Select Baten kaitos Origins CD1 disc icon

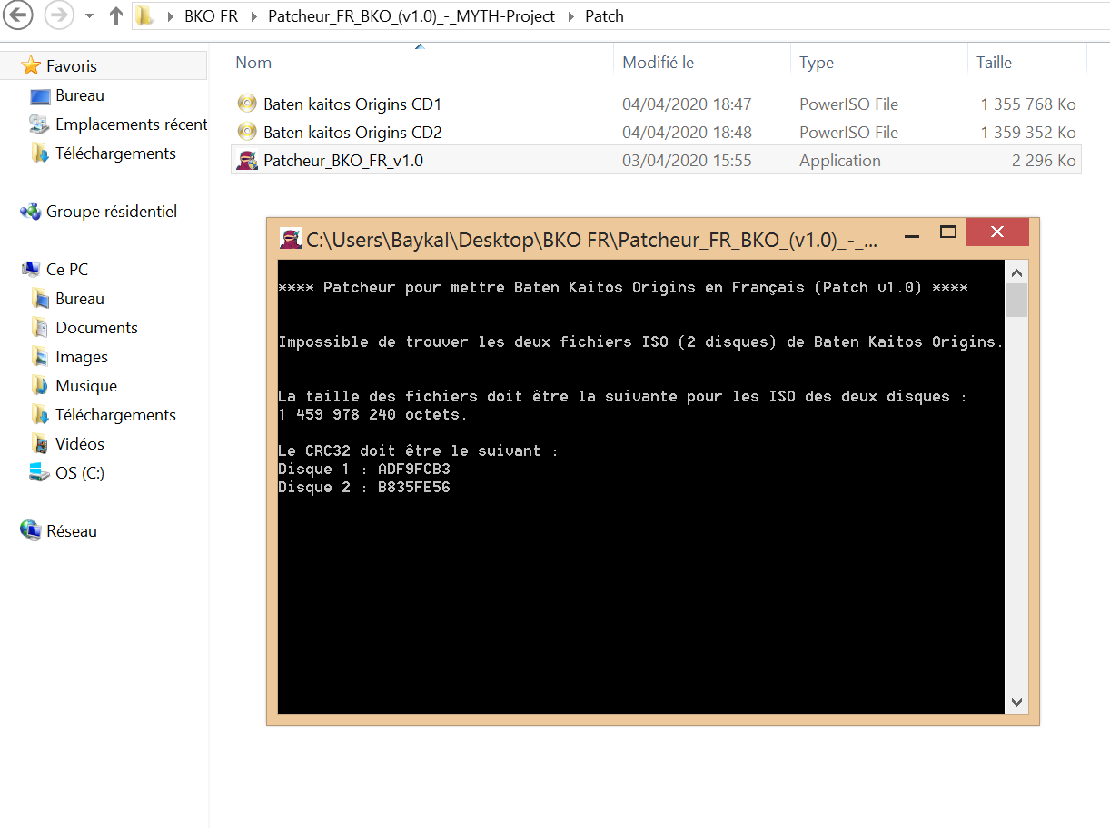pos(247,104)
